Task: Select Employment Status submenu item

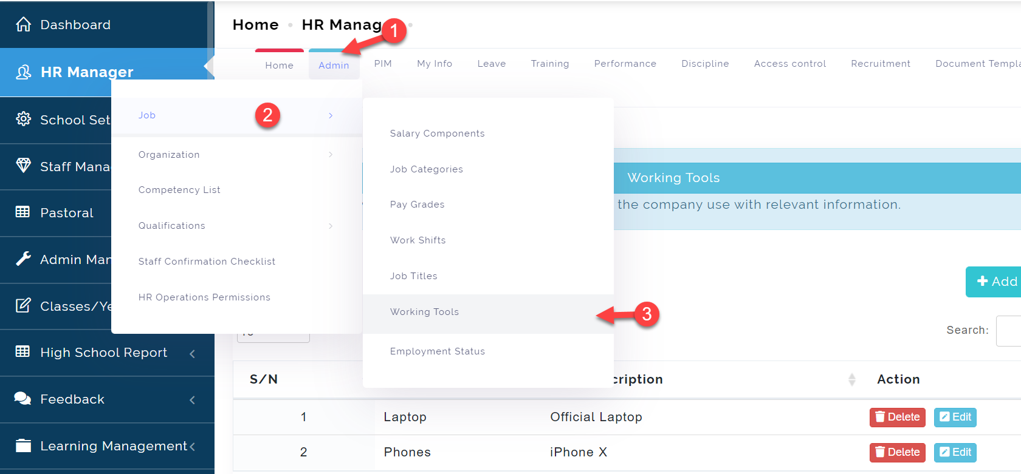Action: click(x=488, y=351)
